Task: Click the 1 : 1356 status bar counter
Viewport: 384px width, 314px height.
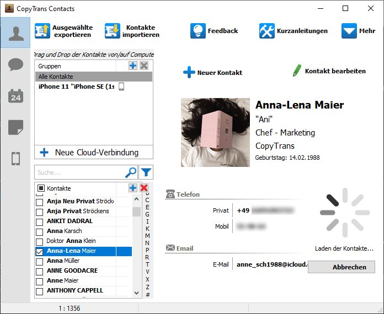Action: [70, 308]
